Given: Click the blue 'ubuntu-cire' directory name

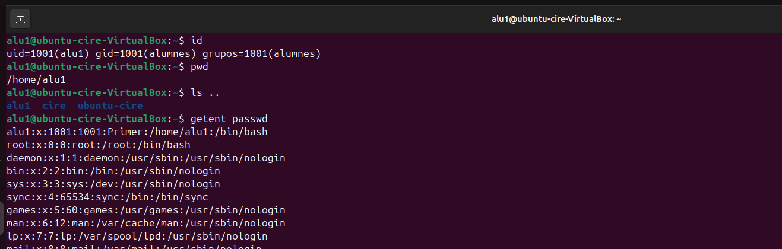Looking at the screenshot, I should pyautogui.click(x=110, y=106).
